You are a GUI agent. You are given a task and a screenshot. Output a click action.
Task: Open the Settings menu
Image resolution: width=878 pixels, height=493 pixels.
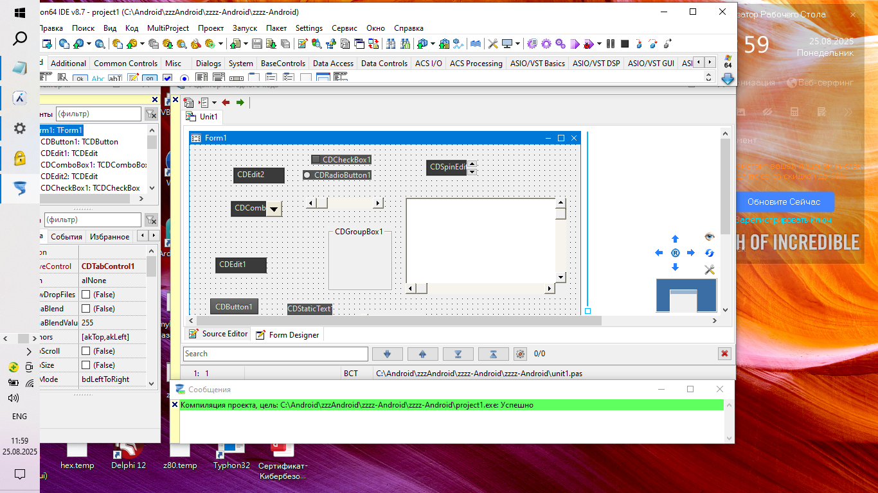[309, 28]
